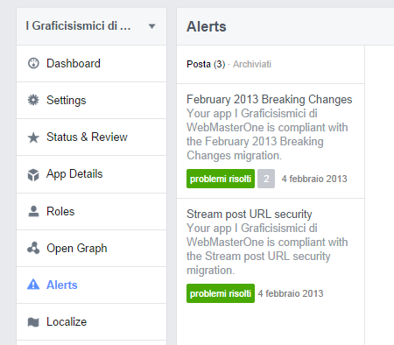The width and height of the screenshot is (394, 345).
Task: Expand the app selector dropdown arrow
Action: tap(151, 26)
